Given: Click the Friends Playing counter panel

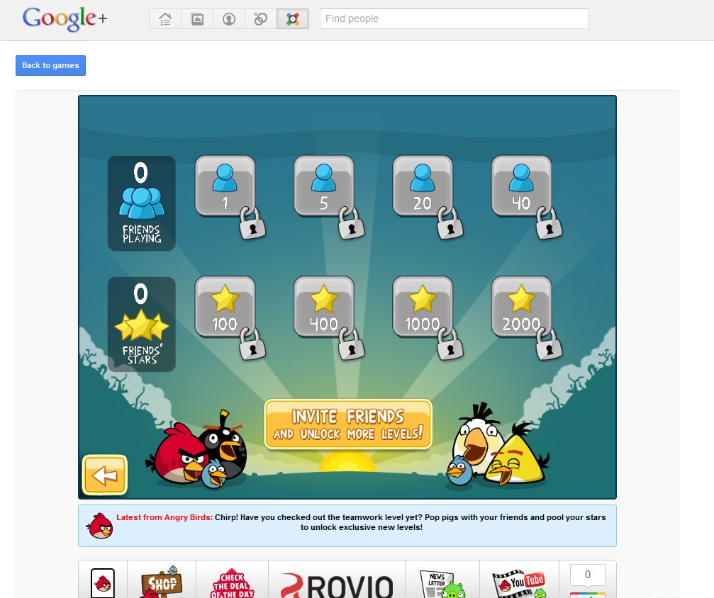Looking at the screenshot, I should click(x=142, y=203).
